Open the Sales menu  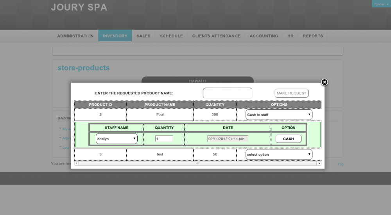(143, 36)
